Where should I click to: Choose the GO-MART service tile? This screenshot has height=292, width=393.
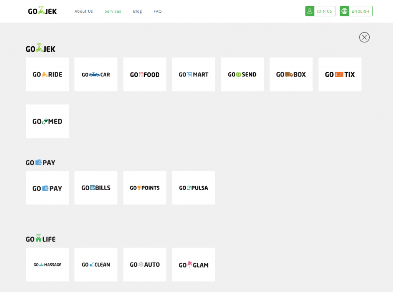[193, 75]
